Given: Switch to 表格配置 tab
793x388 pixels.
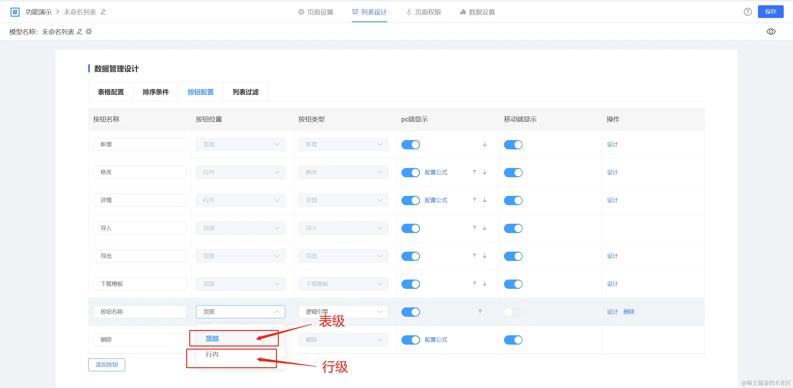Looking at the screenshot, I should tap(111, 92).
